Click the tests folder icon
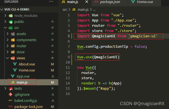The width and height of the screenshot is (169, 109). 11,89
